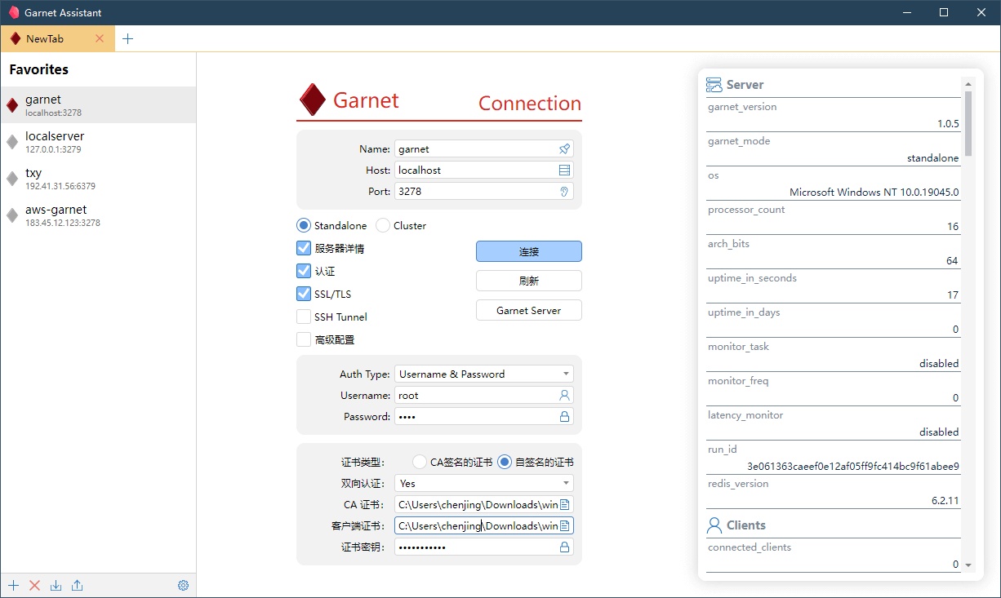This screenshot has width=1001, height=598.
Task: Click the import favorites icon
Action: click(x=56, y=585)
